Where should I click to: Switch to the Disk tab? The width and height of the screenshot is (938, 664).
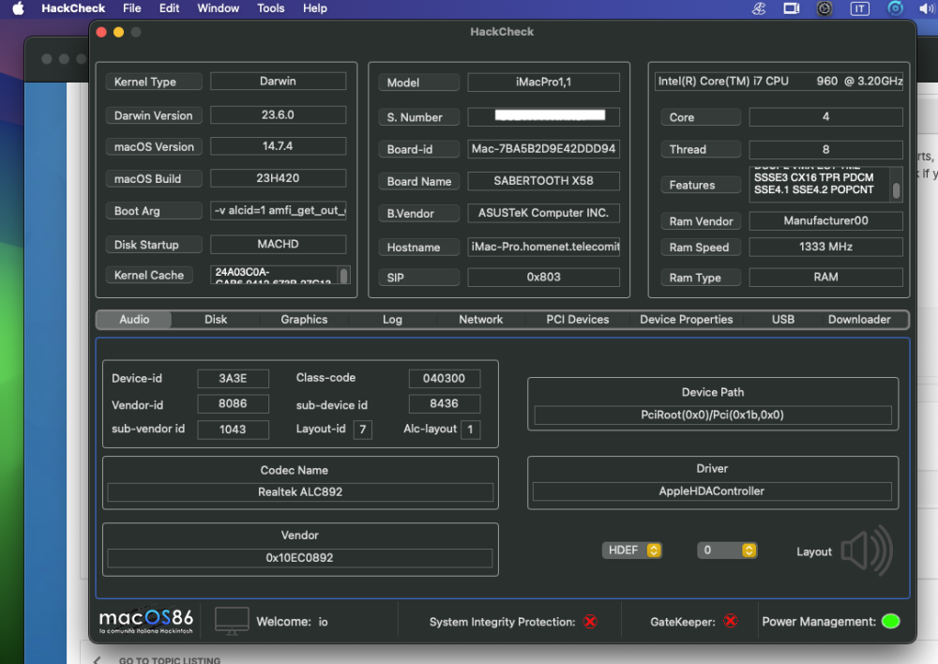(x=216, y=320)
